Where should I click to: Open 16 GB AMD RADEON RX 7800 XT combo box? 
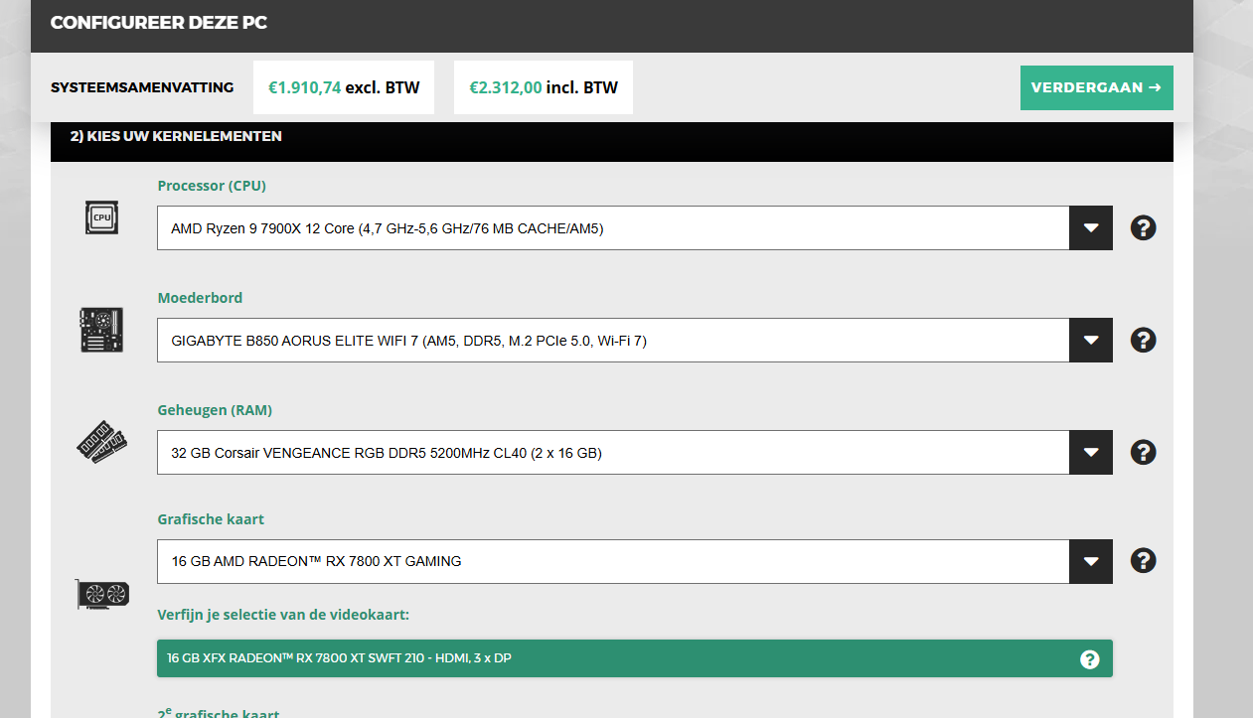point(635,561)
